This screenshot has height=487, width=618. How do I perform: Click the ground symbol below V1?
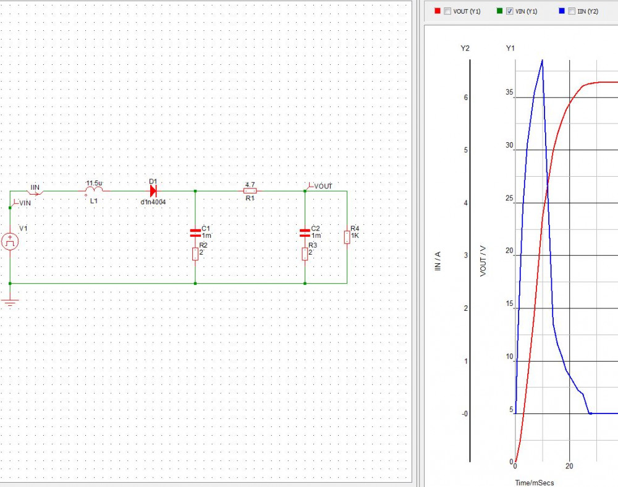pyautogui.click(x=10, y=302)
